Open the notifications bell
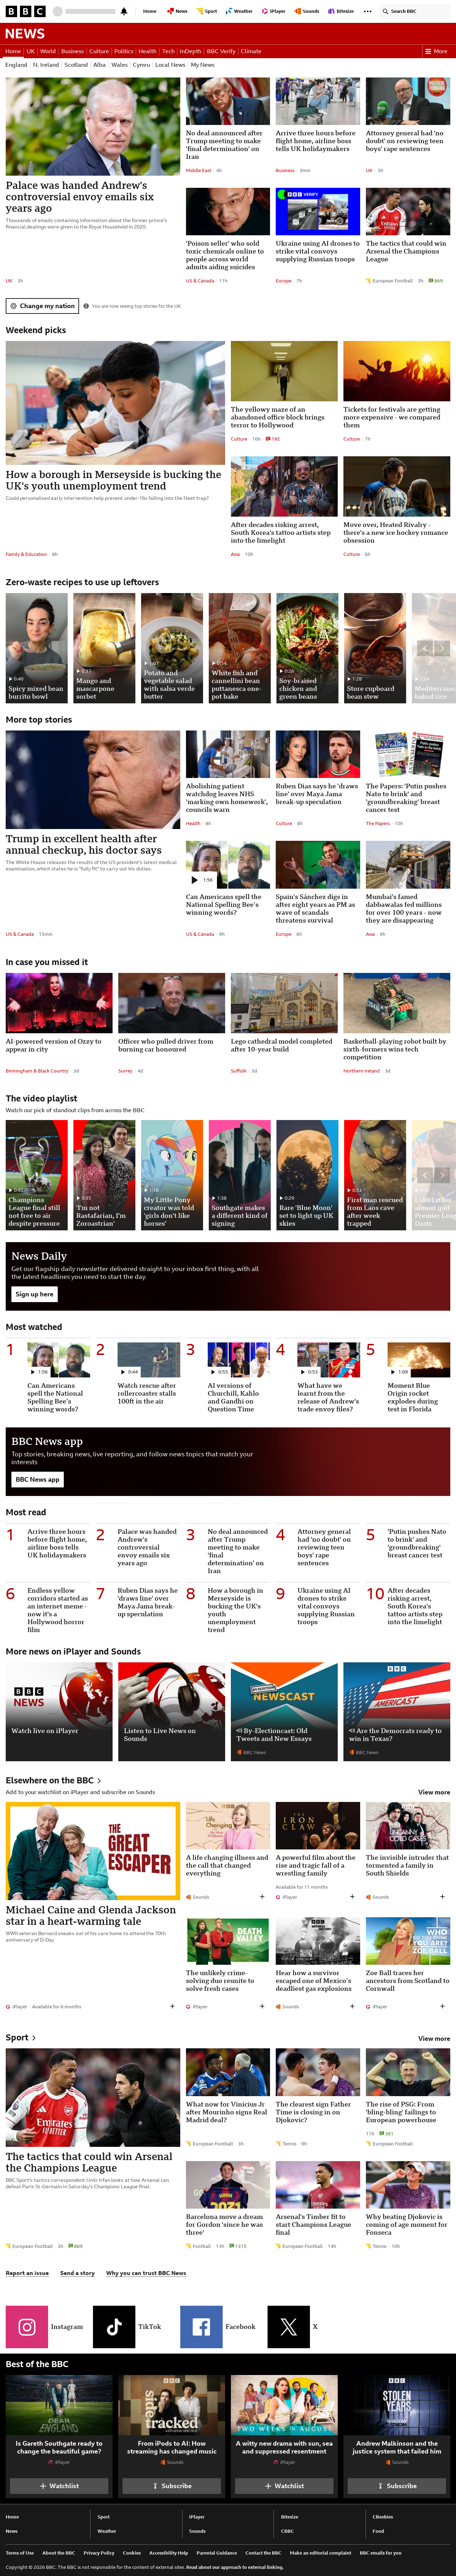The height and width of the screenshot is (2576, 456). click(124, 11)
